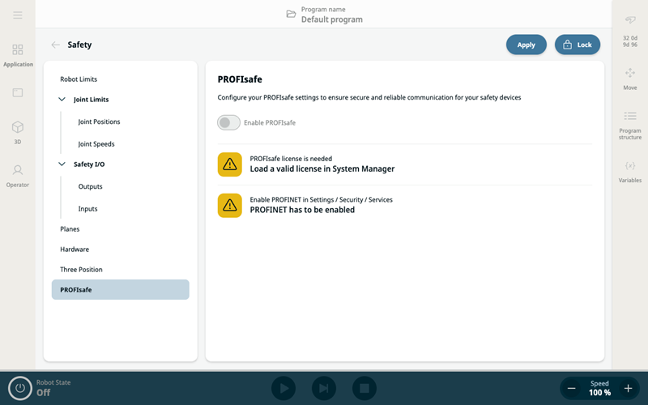Click the Lock button
The image size is (648, 405).
click(x=577, y=45)
